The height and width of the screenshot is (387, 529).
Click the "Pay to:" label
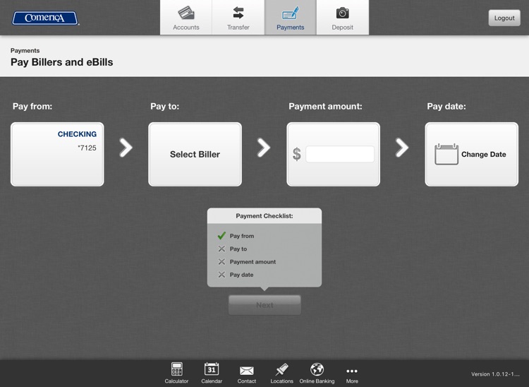point(164,107)
